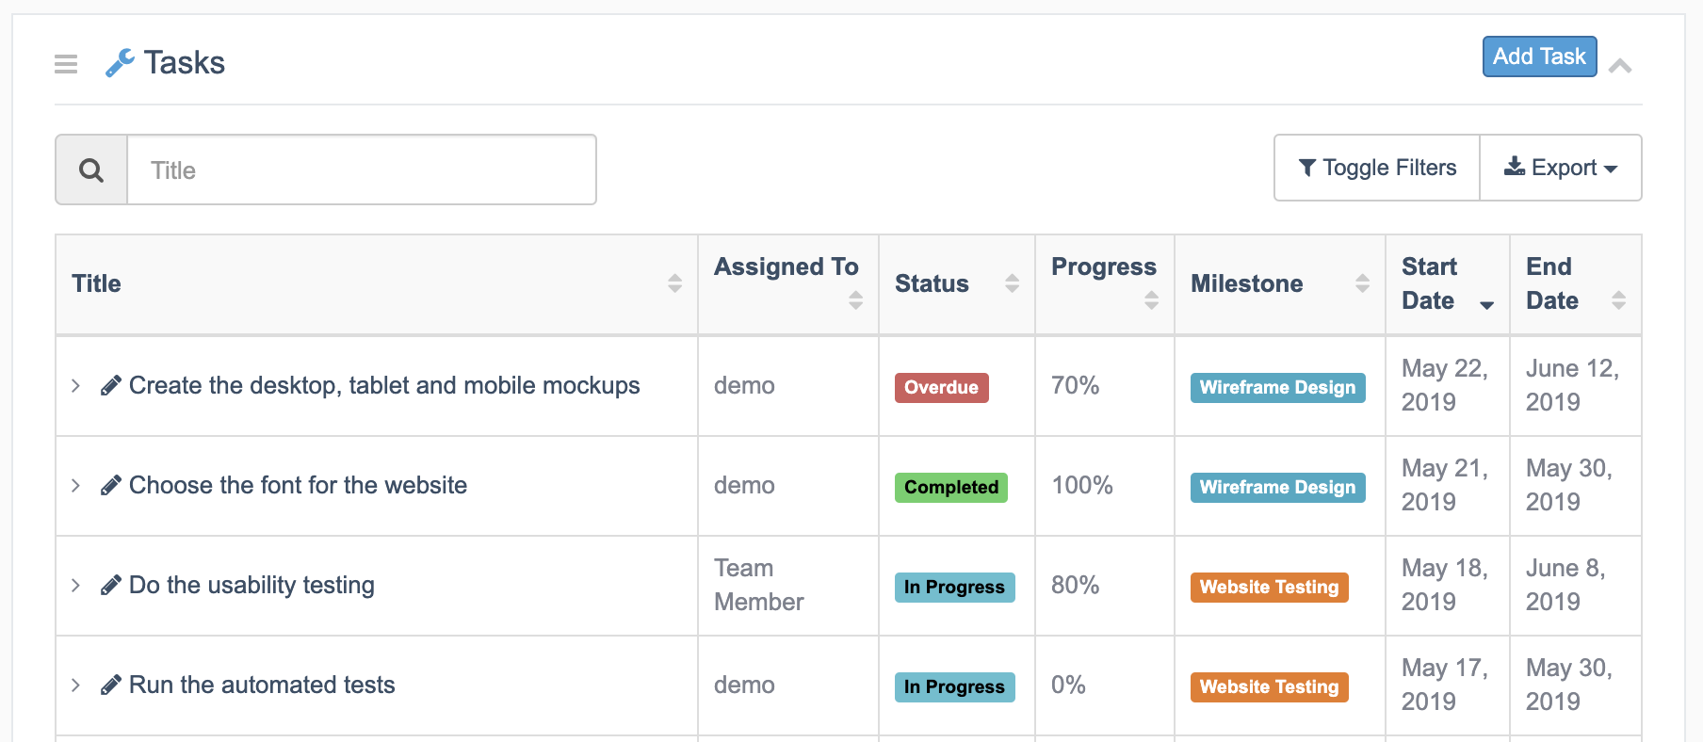Click the Title search input field

tap(362, 170)
